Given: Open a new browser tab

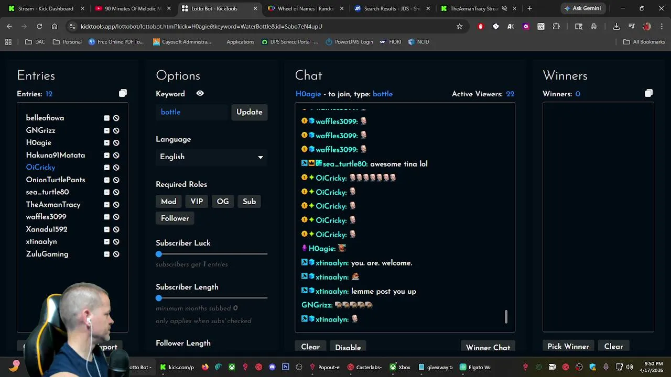Looking at the screenshot, I should pyautogui.click(x=529, y=8).
